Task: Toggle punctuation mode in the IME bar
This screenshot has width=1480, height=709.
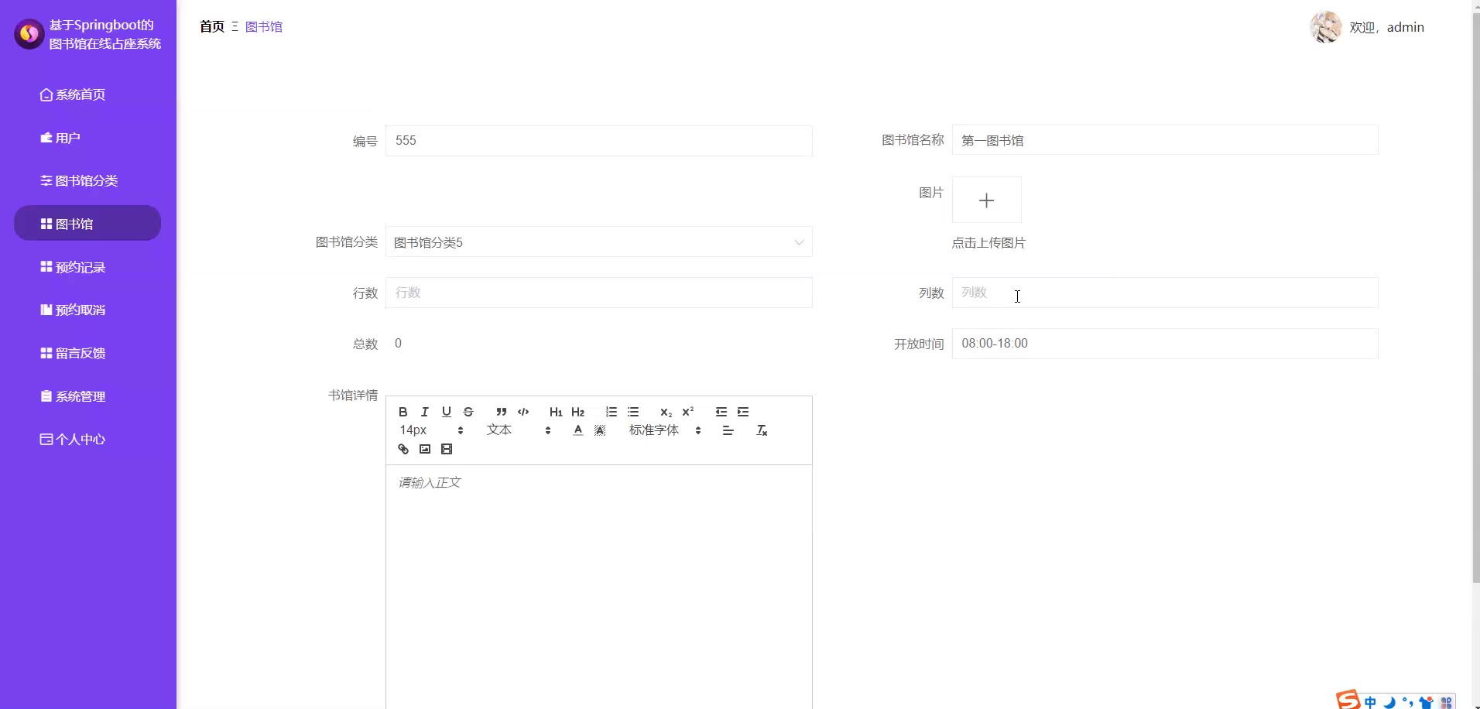Action: [x=1407, y=702]
